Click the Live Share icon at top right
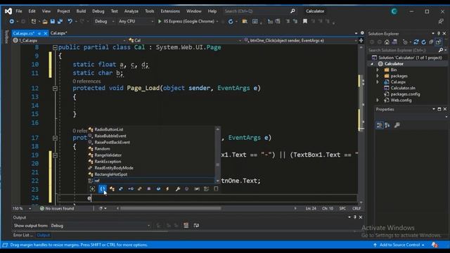Viewport: 450px width, 253px height. click(441, 21)
